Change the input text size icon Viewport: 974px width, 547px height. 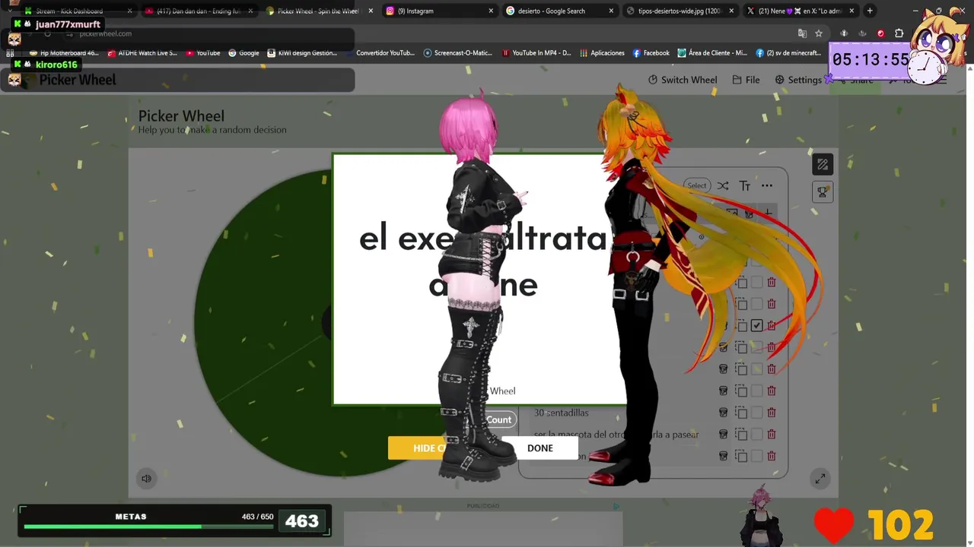(x=745, y=185)
